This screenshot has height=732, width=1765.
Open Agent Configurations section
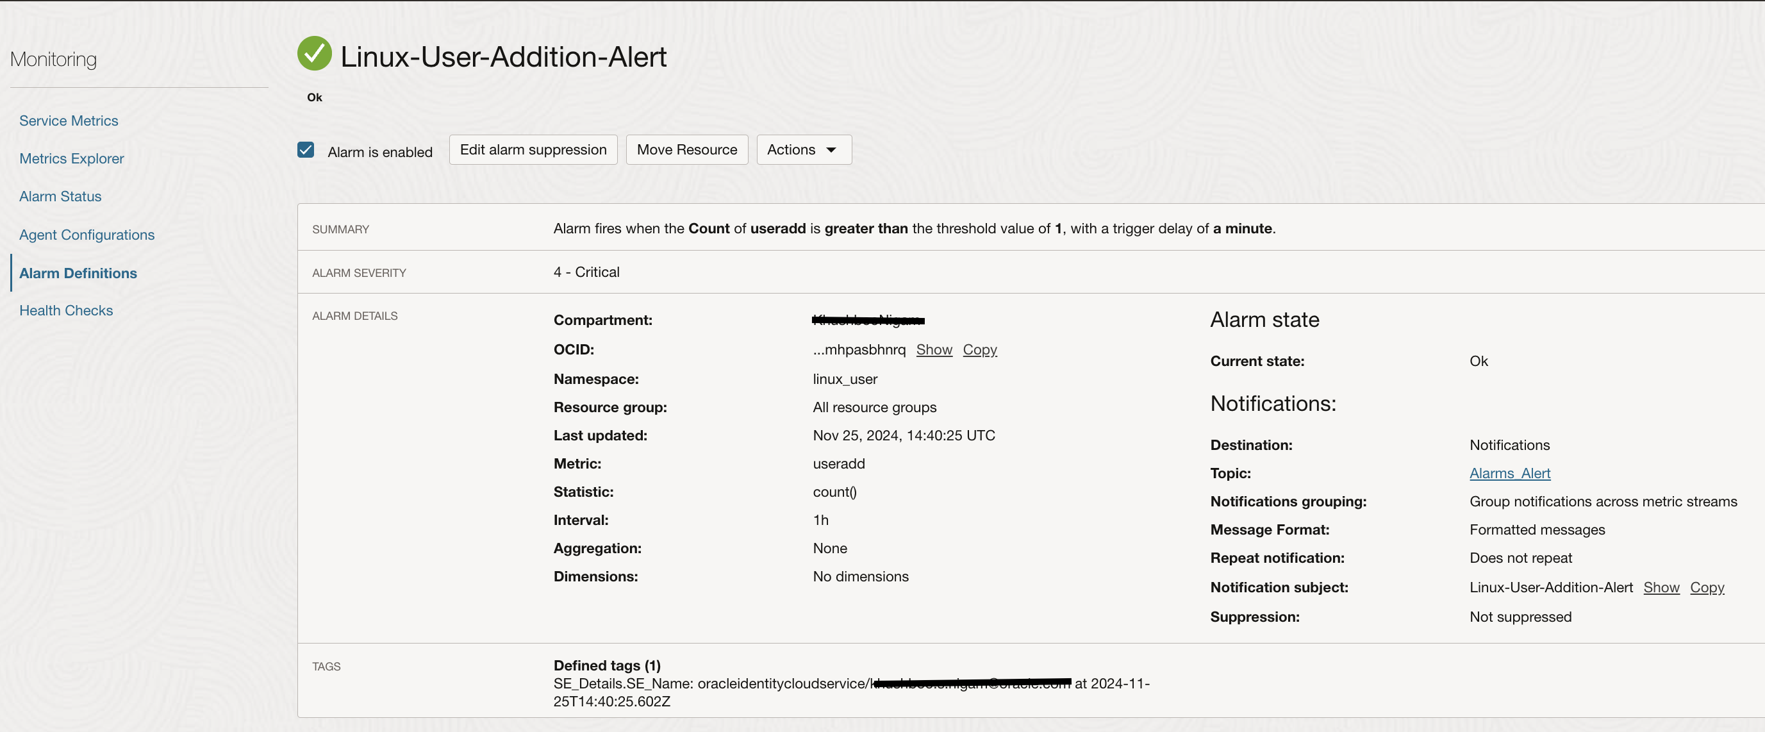click(x=87, y=235)
